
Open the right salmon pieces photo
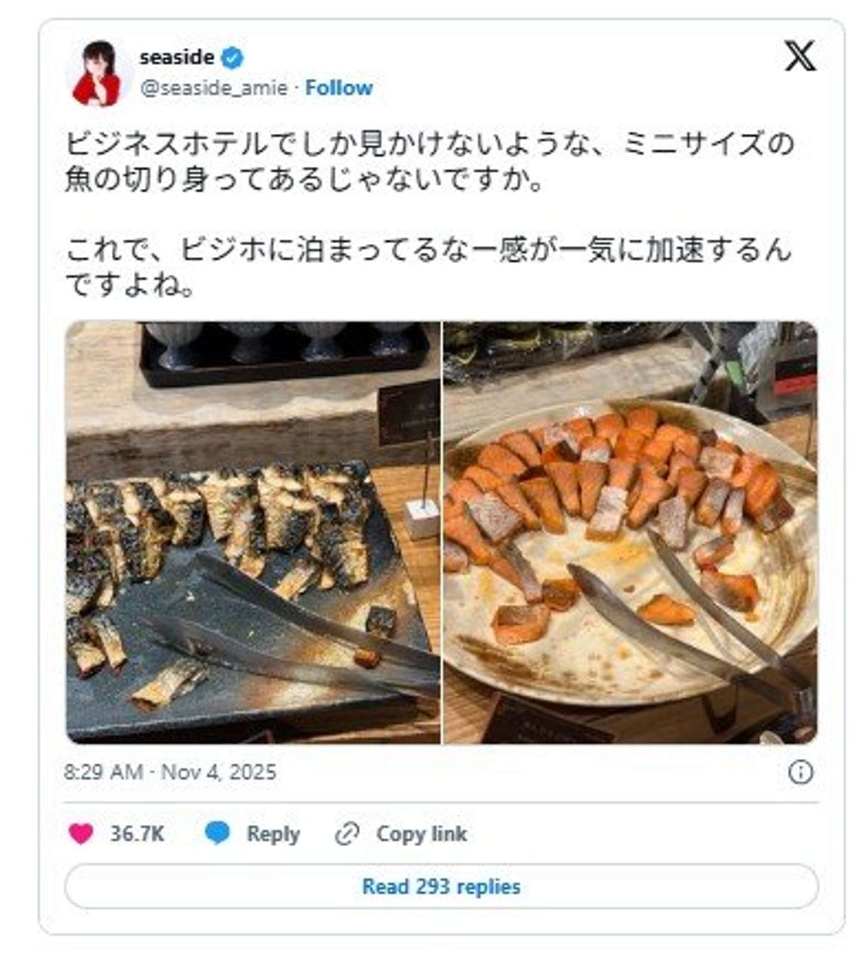coord(630,532)
